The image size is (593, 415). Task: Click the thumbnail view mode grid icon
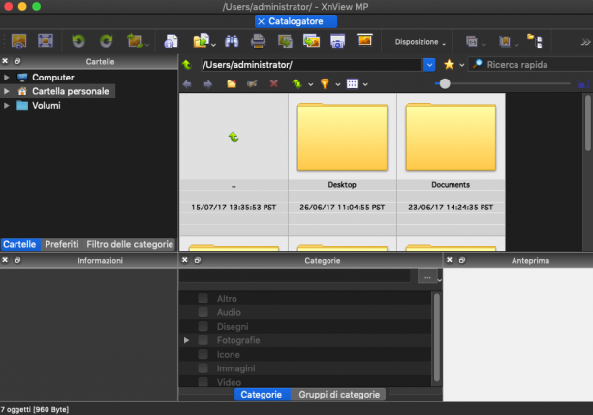pyautogui.click(x=352, y=83)
